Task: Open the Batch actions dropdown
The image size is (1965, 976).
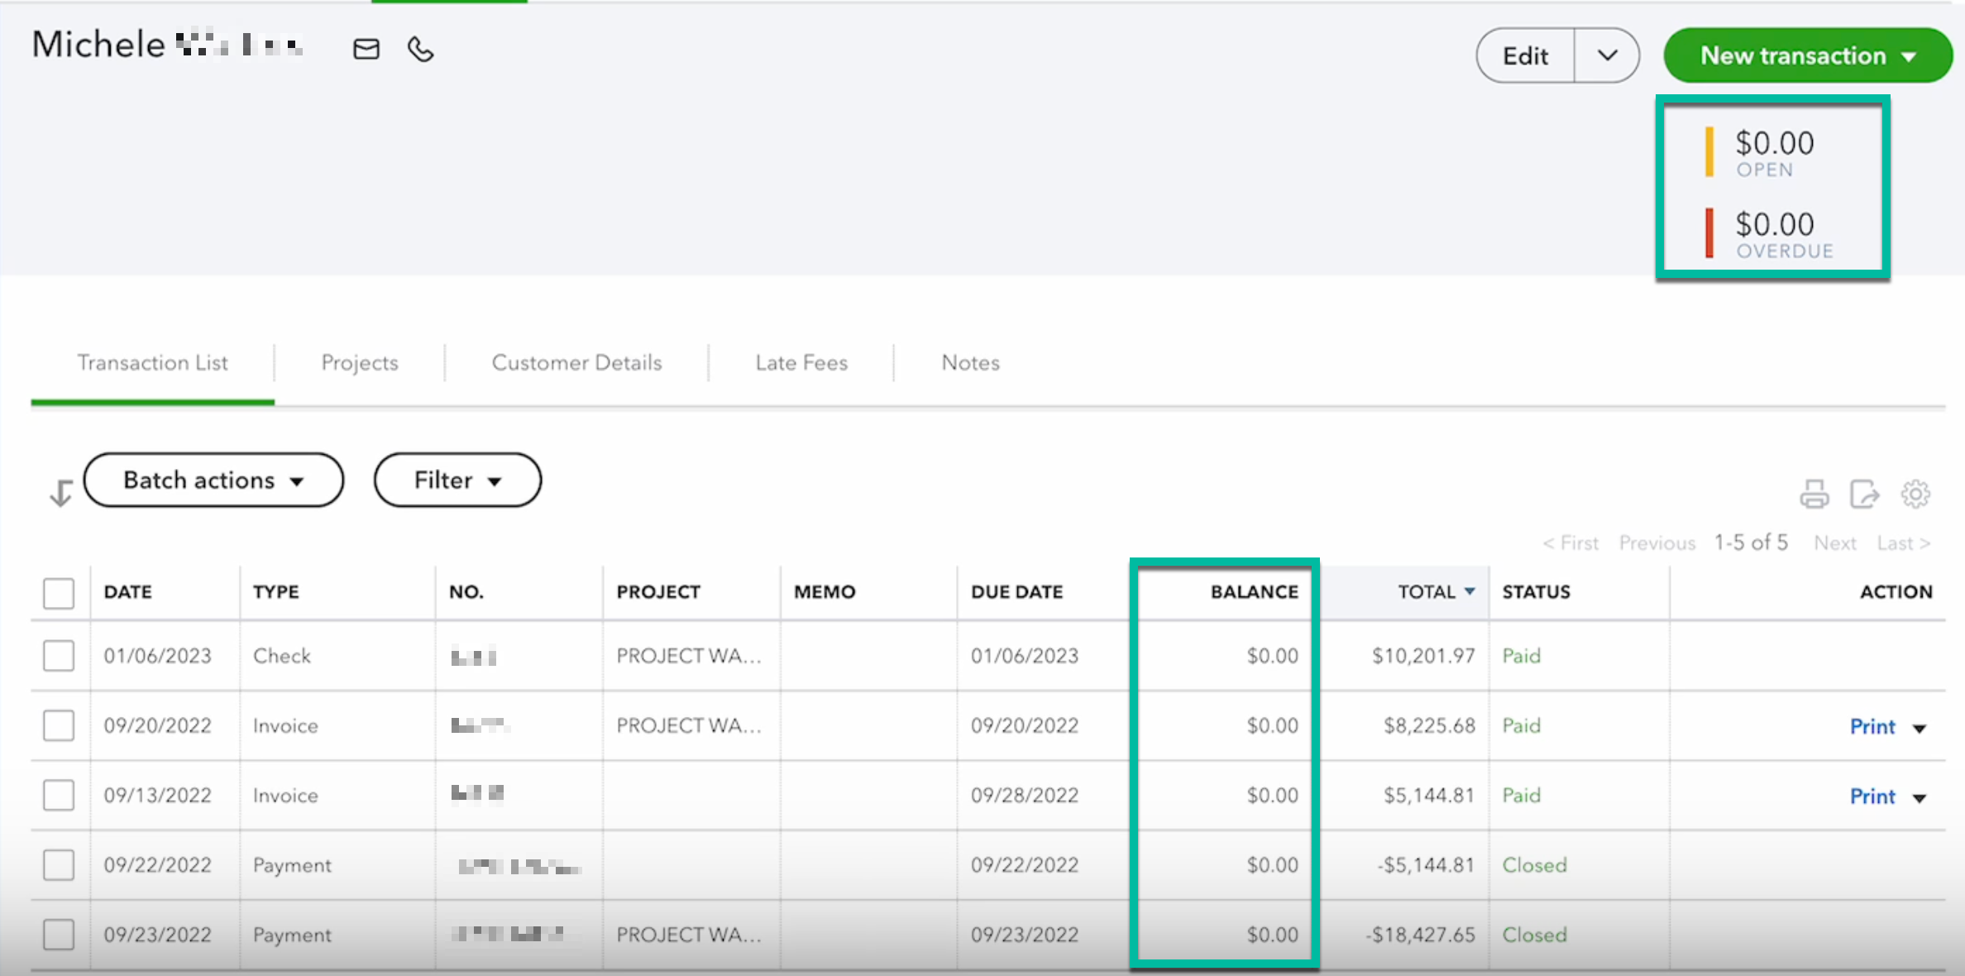Action: pos(213,480)
